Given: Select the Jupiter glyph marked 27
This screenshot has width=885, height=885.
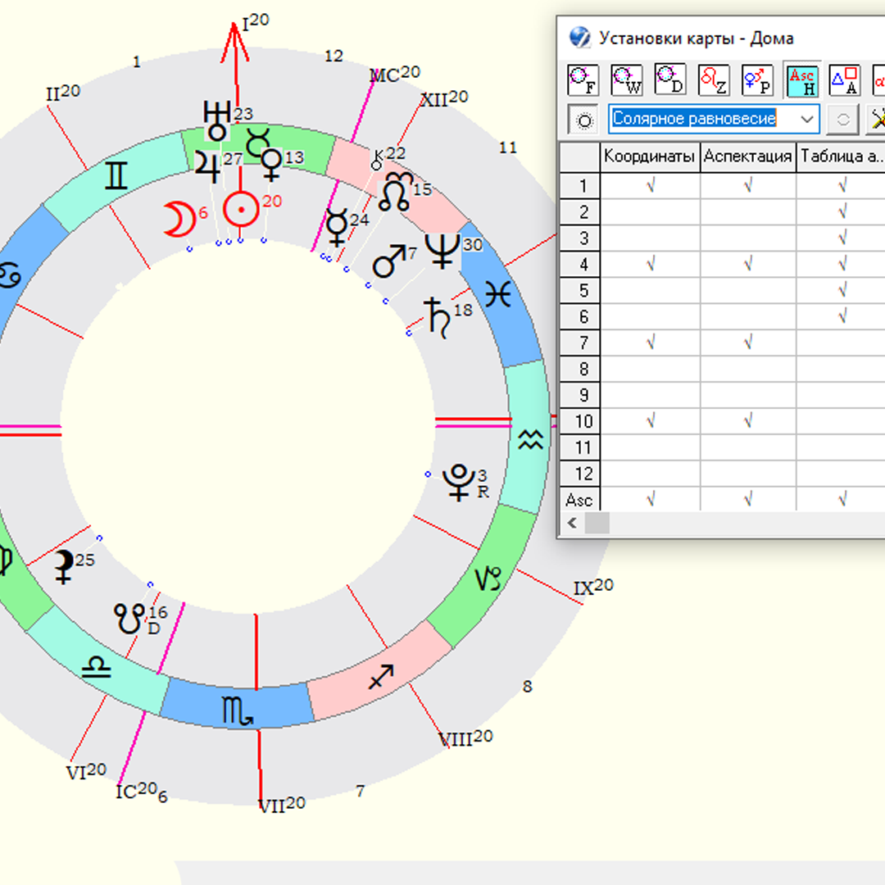Looking at the screenshot, I should point(207,166).
